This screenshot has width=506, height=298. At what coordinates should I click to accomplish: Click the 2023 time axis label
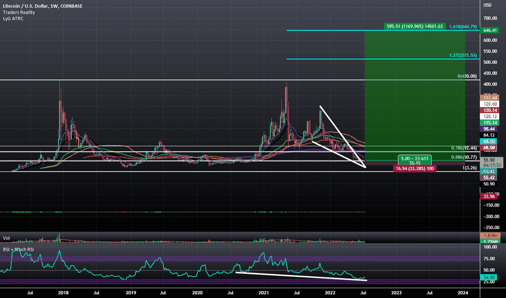(x=397, y=293)
